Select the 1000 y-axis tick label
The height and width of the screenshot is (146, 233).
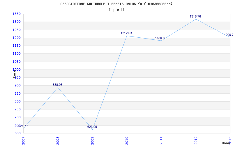16,70
